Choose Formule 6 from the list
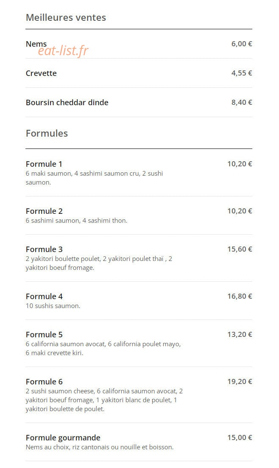Screen dimensions: 279x468 tap(139, 395)
